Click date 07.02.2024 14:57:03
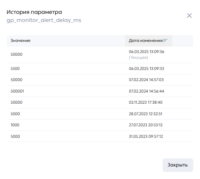200x179 pixels. [x=146, y=80]
